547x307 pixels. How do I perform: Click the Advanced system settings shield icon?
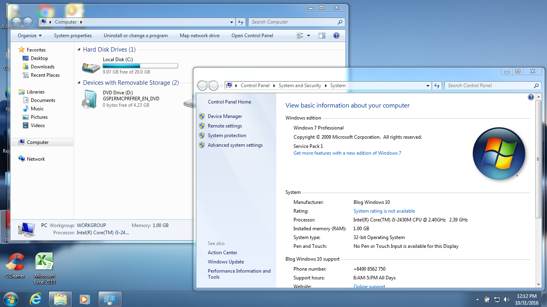(x=202, y=145)
